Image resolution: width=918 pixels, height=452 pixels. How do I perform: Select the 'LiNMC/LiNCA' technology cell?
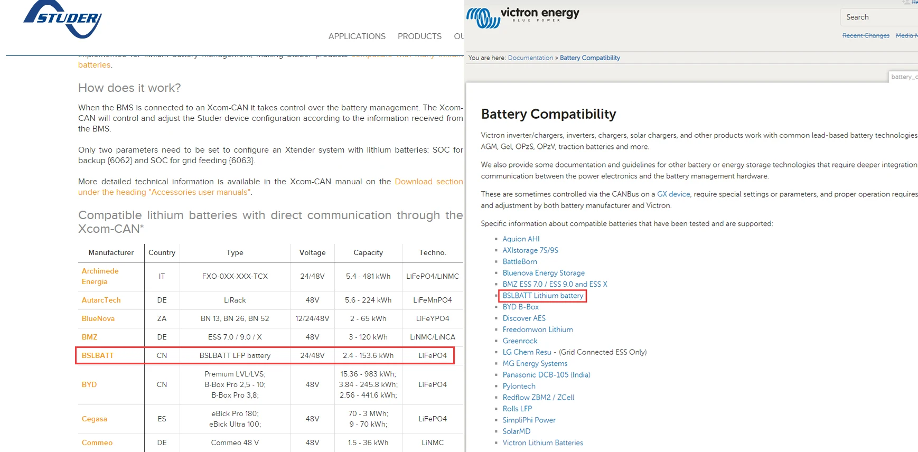[433, 337]
